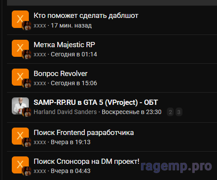Screen dimensions: 217x180
Task: Click orange X avatar beside 'Поиск Frontend разработчика'
Action: pyautogui.click(x=20, y=136)
